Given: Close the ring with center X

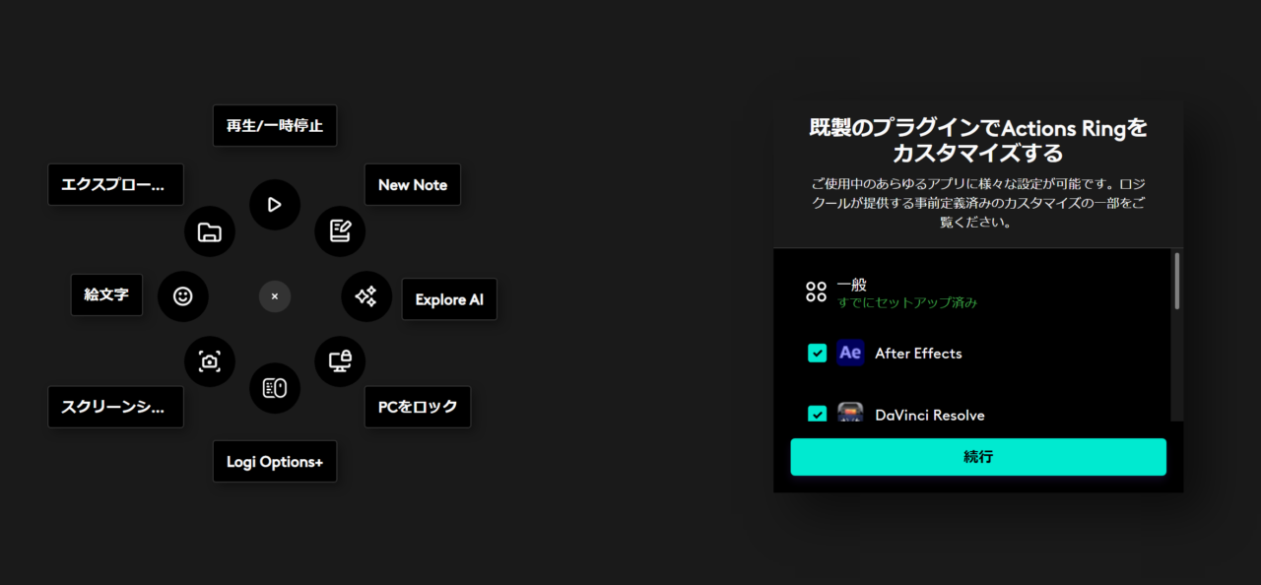Looking at the screenshot, I should pyautogui.click(x=275, y=296).
